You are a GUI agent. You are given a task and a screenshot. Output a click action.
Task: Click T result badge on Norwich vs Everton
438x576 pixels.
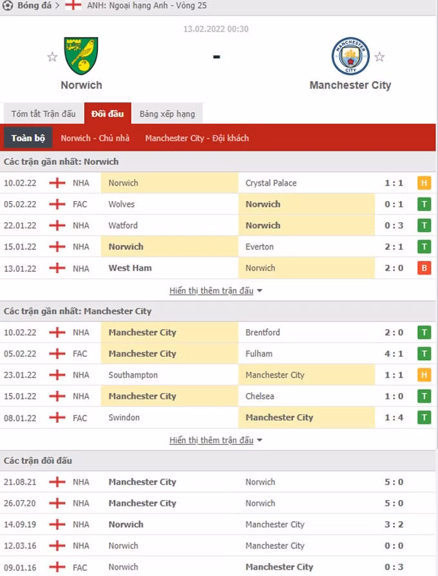(424, 247)
